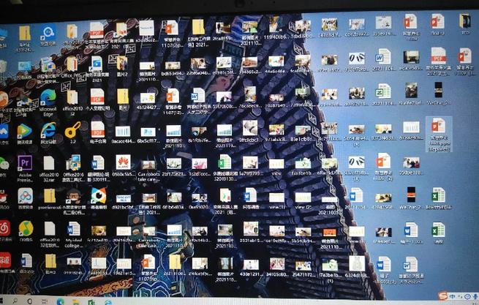Open the 电子合同 PDF file

(97, 129)
